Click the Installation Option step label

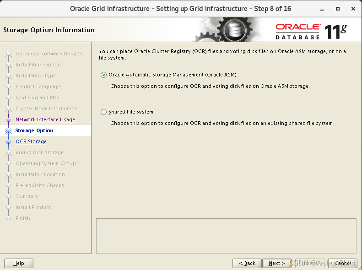(38, 65)
